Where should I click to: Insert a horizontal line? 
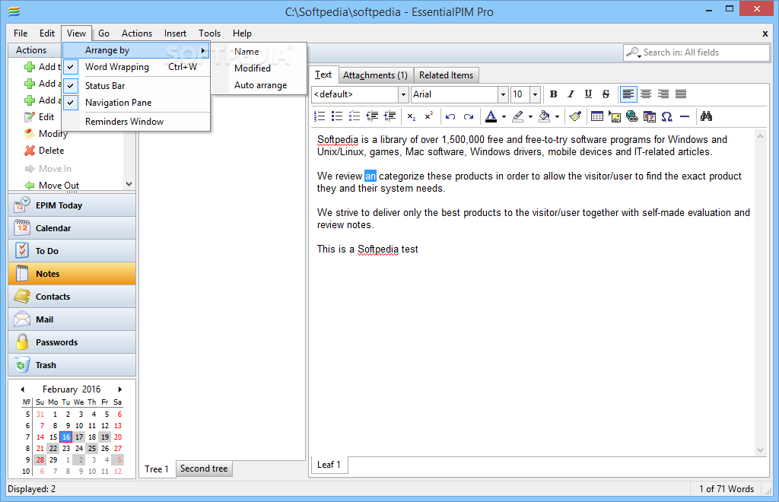pos(685,116)
